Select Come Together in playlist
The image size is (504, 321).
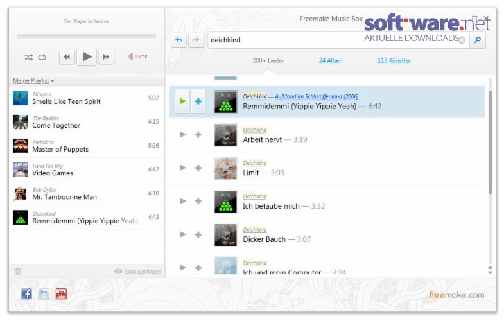click(87, 122)
